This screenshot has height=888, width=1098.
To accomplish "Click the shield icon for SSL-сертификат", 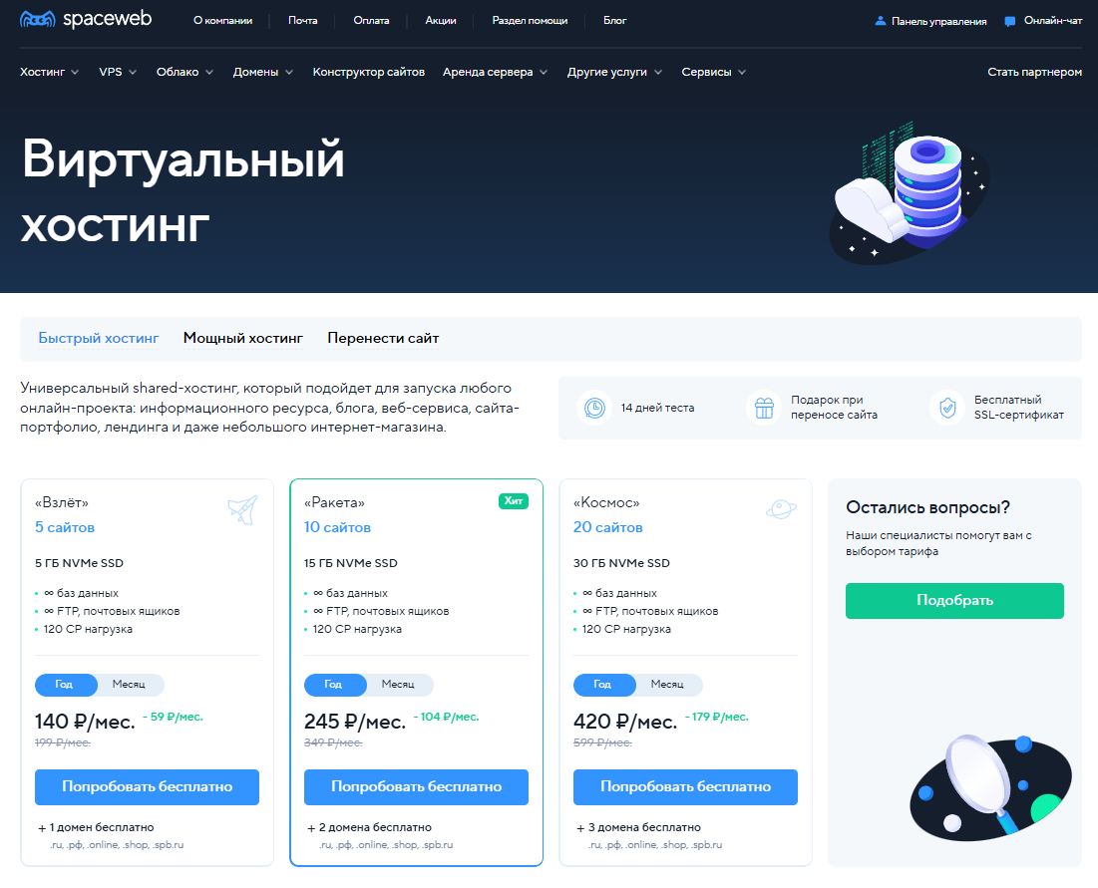I will point(947,408).
